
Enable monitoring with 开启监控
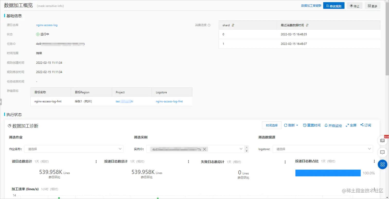tap(333, 125)
